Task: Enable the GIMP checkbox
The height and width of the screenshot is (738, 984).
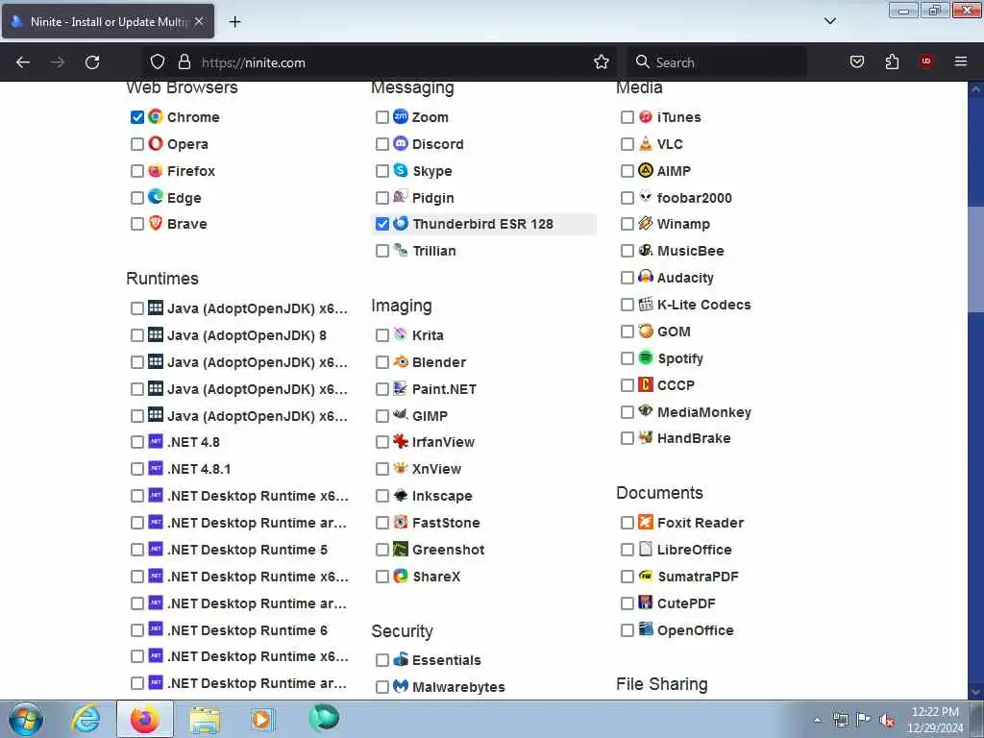Action: (x=382, y=416)
